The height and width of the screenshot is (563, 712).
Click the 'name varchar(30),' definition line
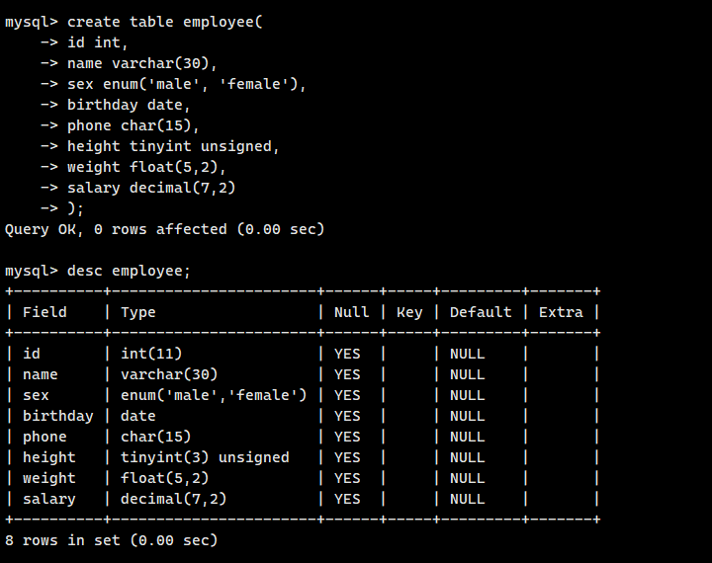(x=142, y=63)
